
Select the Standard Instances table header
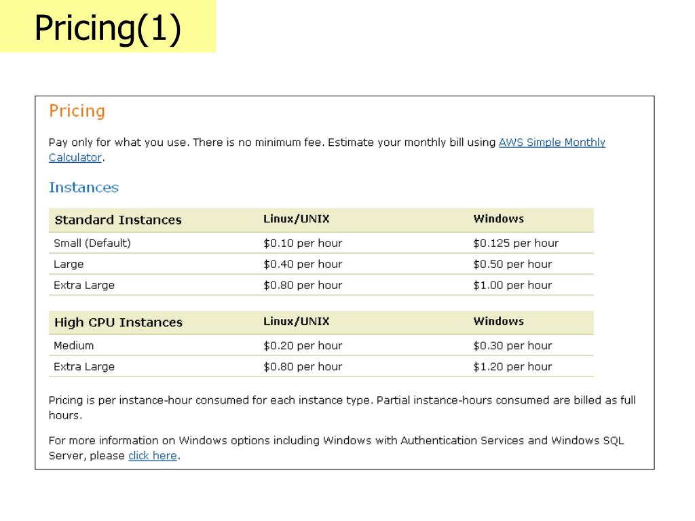tap(118, 220)
